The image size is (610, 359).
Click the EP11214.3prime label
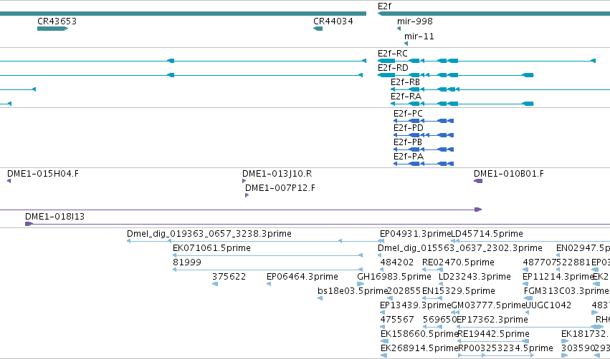pyautogui.click(x=558, y=277)
